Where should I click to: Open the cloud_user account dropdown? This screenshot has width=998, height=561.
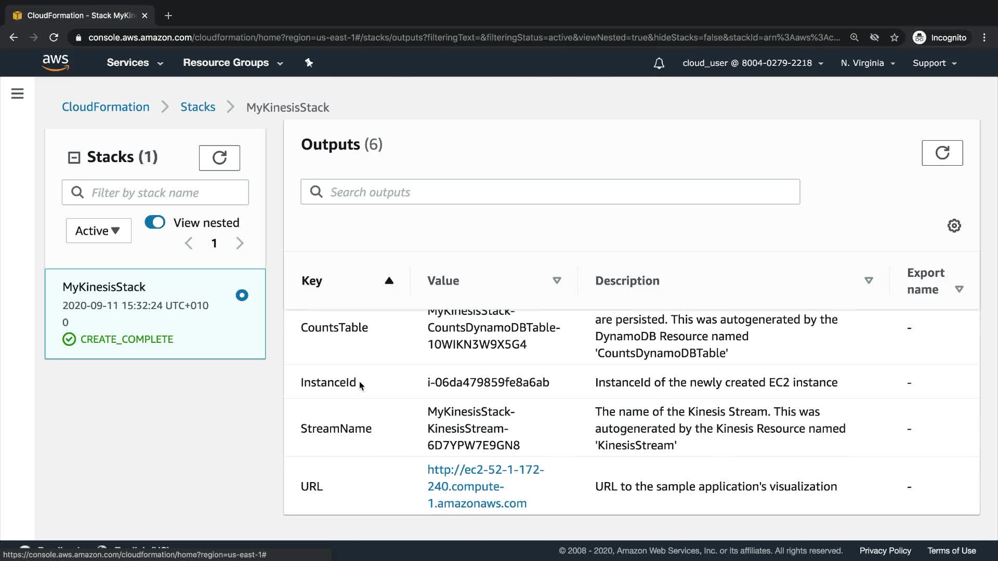752,63
